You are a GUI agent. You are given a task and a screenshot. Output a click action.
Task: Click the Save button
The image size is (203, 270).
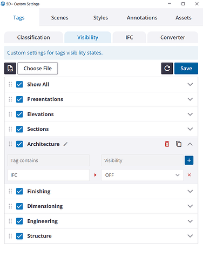[186, 69]
